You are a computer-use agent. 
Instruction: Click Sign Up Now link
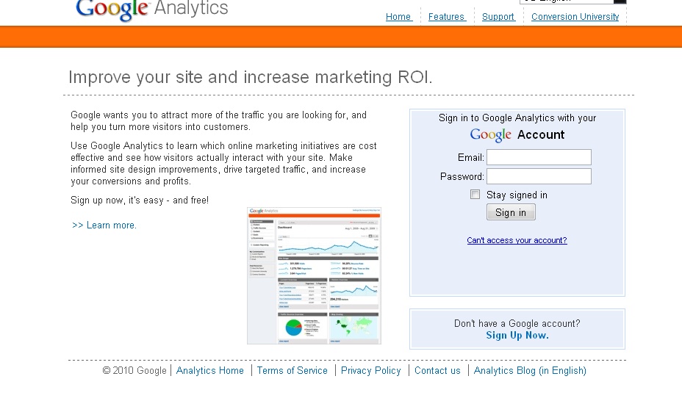tap(517, 335)
